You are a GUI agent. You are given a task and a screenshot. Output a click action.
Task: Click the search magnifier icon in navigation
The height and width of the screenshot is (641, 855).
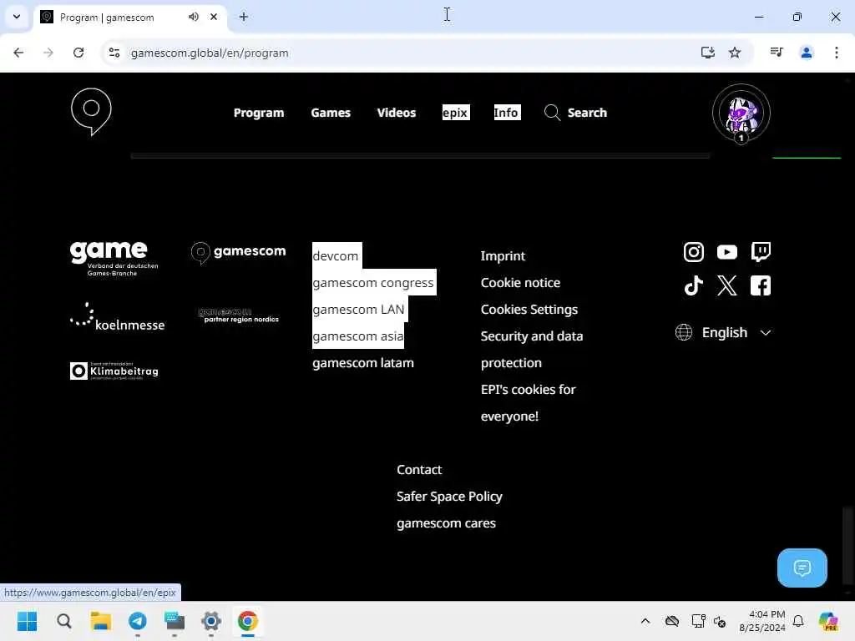coord(552,113)
